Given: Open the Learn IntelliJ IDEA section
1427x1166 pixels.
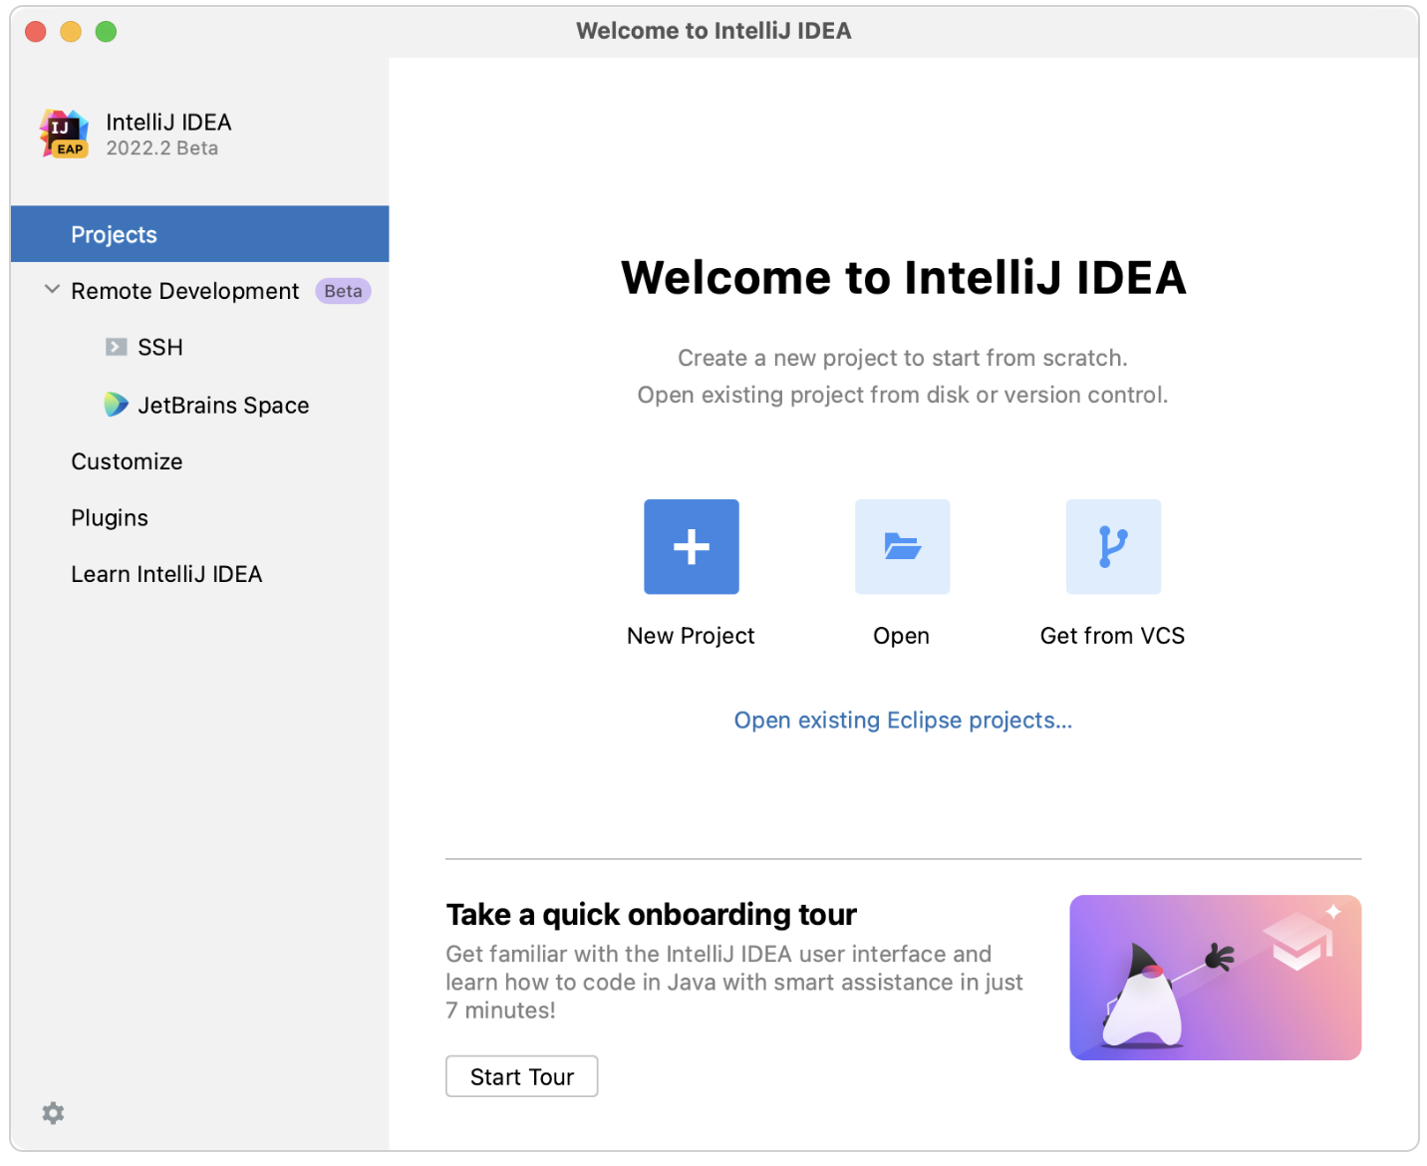Looking at the screenshot, I should [x=166, y=573].
